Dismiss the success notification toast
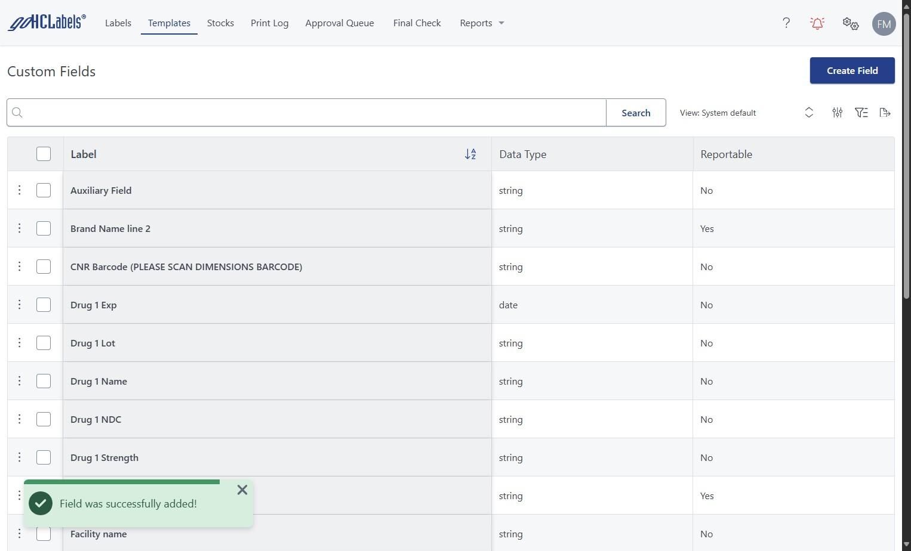This screenshot has height=551, width=911. [242, 490]
